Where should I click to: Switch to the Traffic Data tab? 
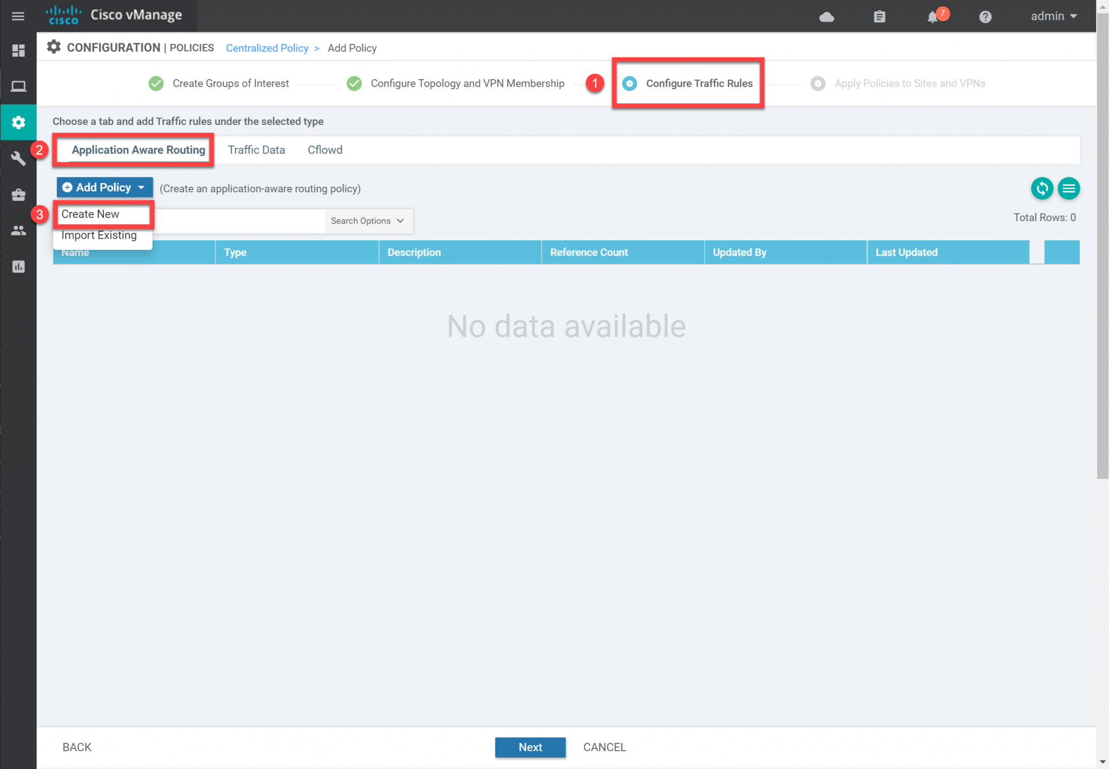(x=256, y=150)
